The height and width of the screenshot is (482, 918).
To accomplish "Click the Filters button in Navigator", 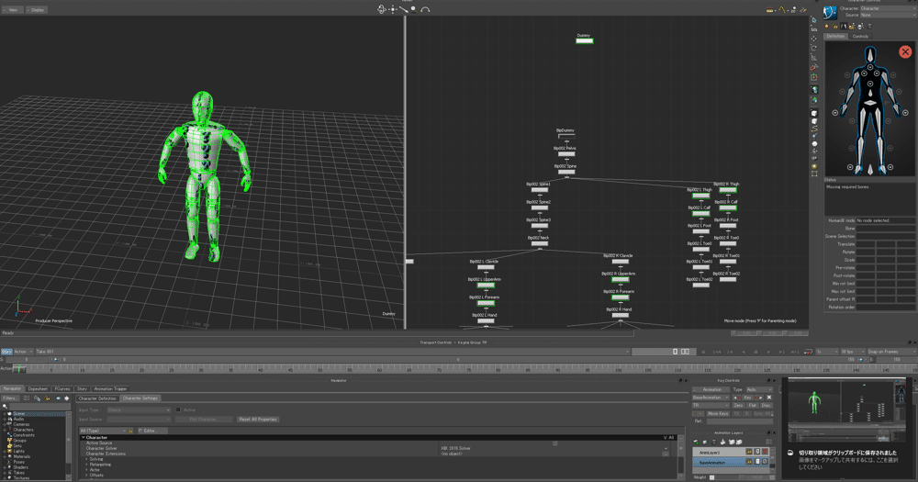I will point(10,398).
